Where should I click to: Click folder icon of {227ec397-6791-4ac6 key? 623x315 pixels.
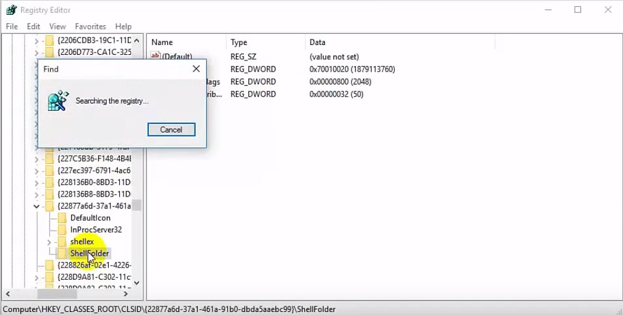coord(49,171)
